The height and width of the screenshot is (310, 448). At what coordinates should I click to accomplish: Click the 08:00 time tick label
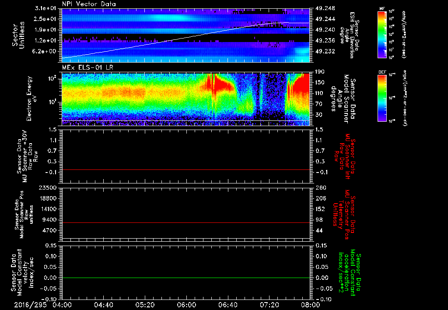point(311,305)
